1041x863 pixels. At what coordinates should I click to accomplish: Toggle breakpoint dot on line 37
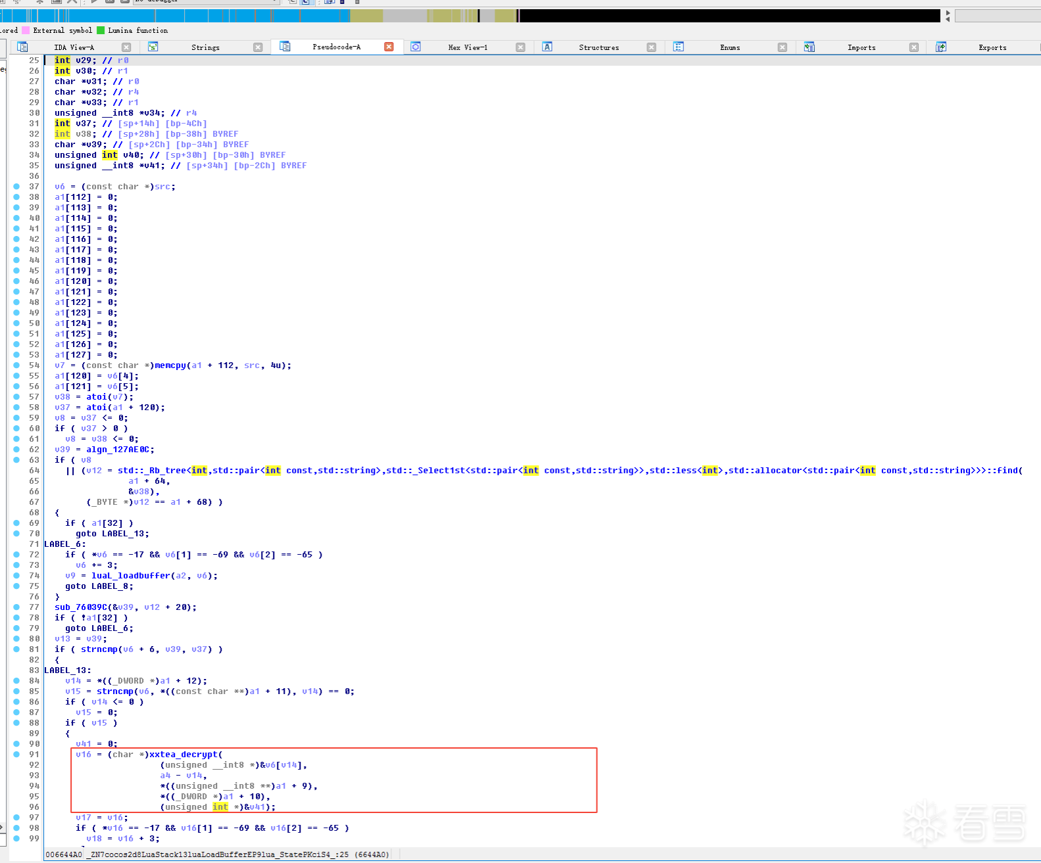[16, 187]
